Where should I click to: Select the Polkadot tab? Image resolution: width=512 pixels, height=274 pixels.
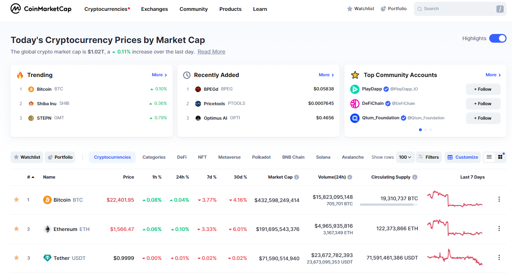coord(261,157)
